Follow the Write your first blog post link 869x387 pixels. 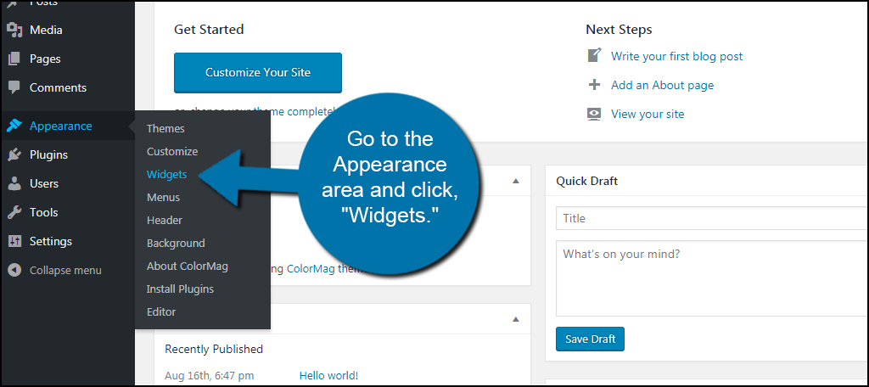[x=676, y=56]
